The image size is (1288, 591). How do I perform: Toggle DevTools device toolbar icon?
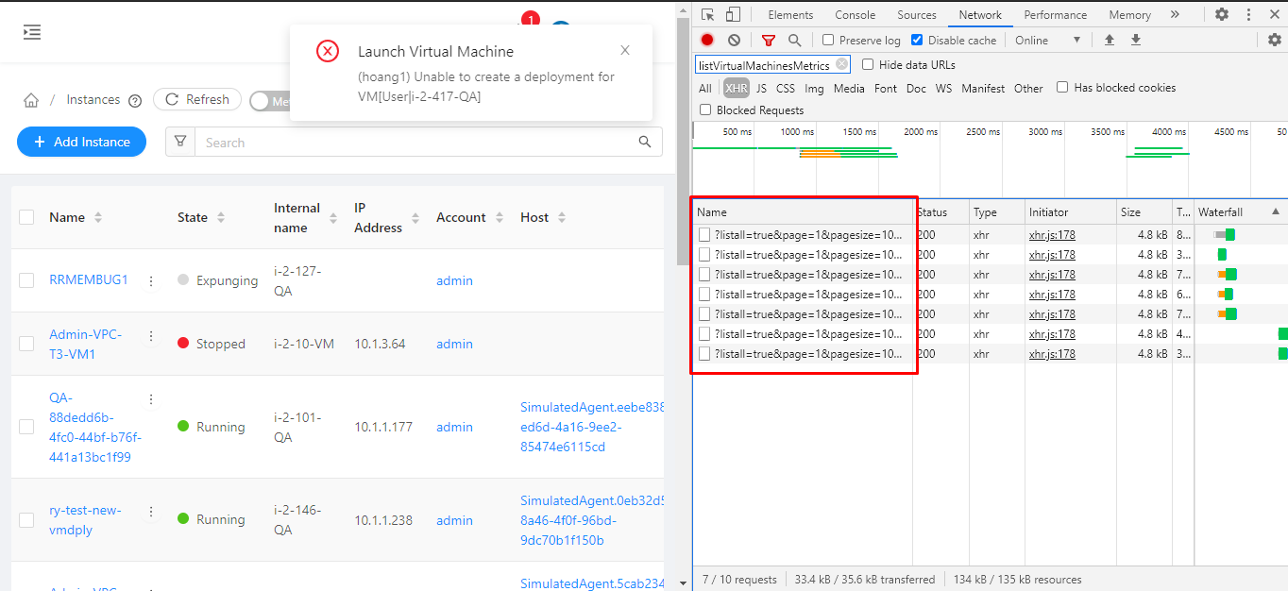(x=734, y=14)
